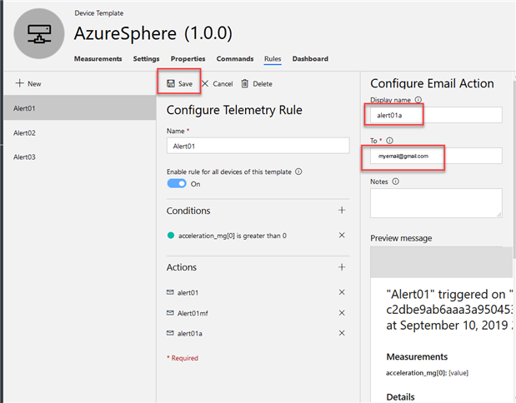Remove the alert01 email action
Screen dimensions: 516x403
coord(342,292)
